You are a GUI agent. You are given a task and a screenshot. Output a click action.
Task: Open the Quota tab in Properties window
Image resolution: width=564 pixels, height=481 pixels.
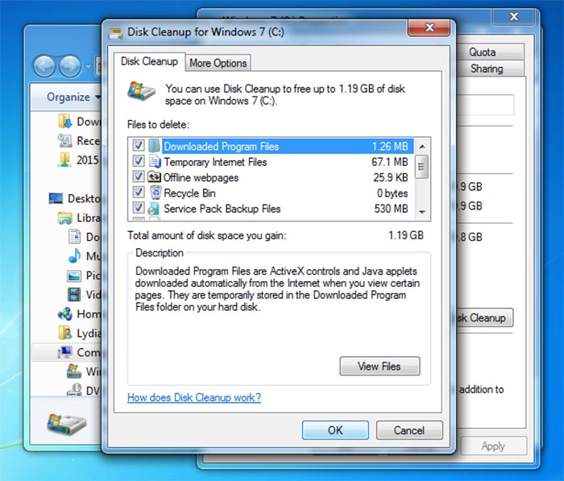(x=483, y=52)
